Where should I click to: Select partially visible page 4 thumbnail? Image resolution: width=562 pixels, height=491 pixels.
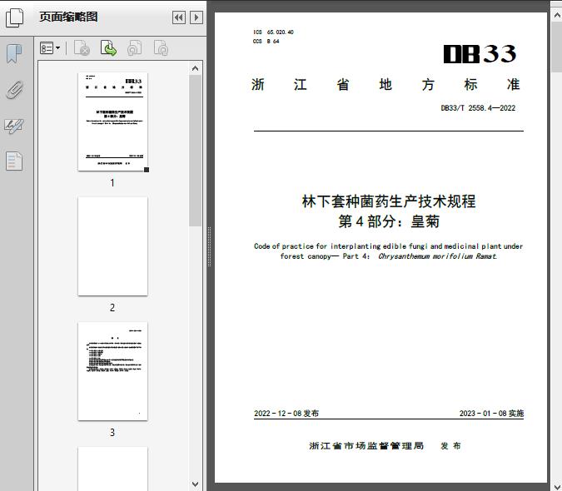(112, 469)
